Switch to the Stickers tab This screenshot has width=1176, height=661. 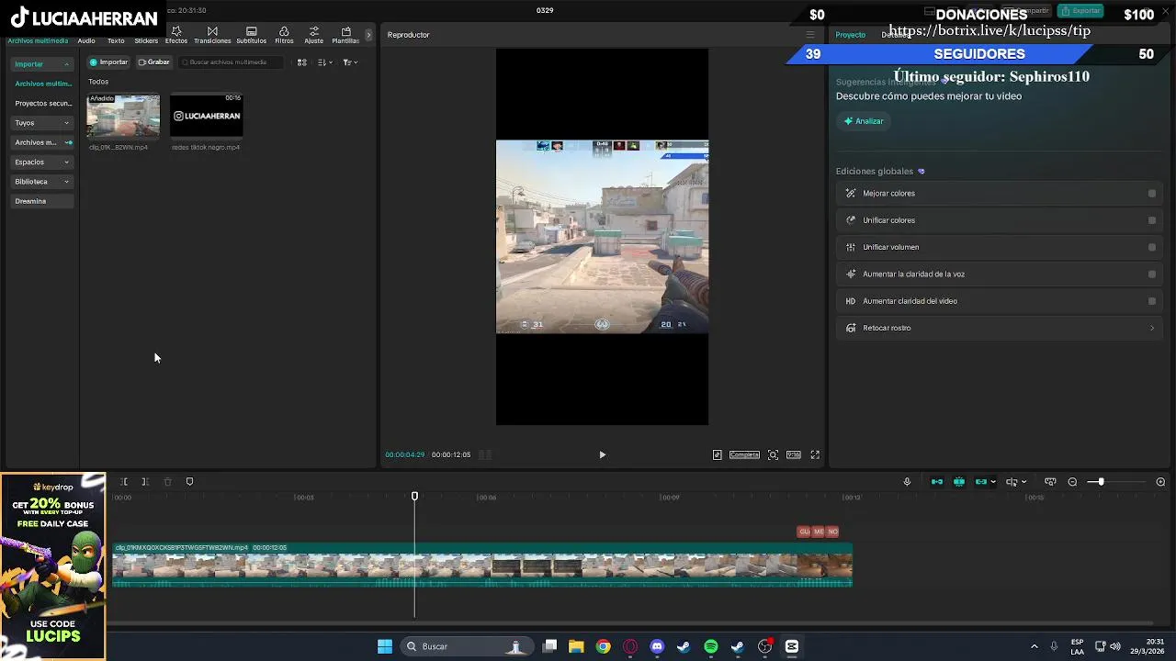point(146,41)
